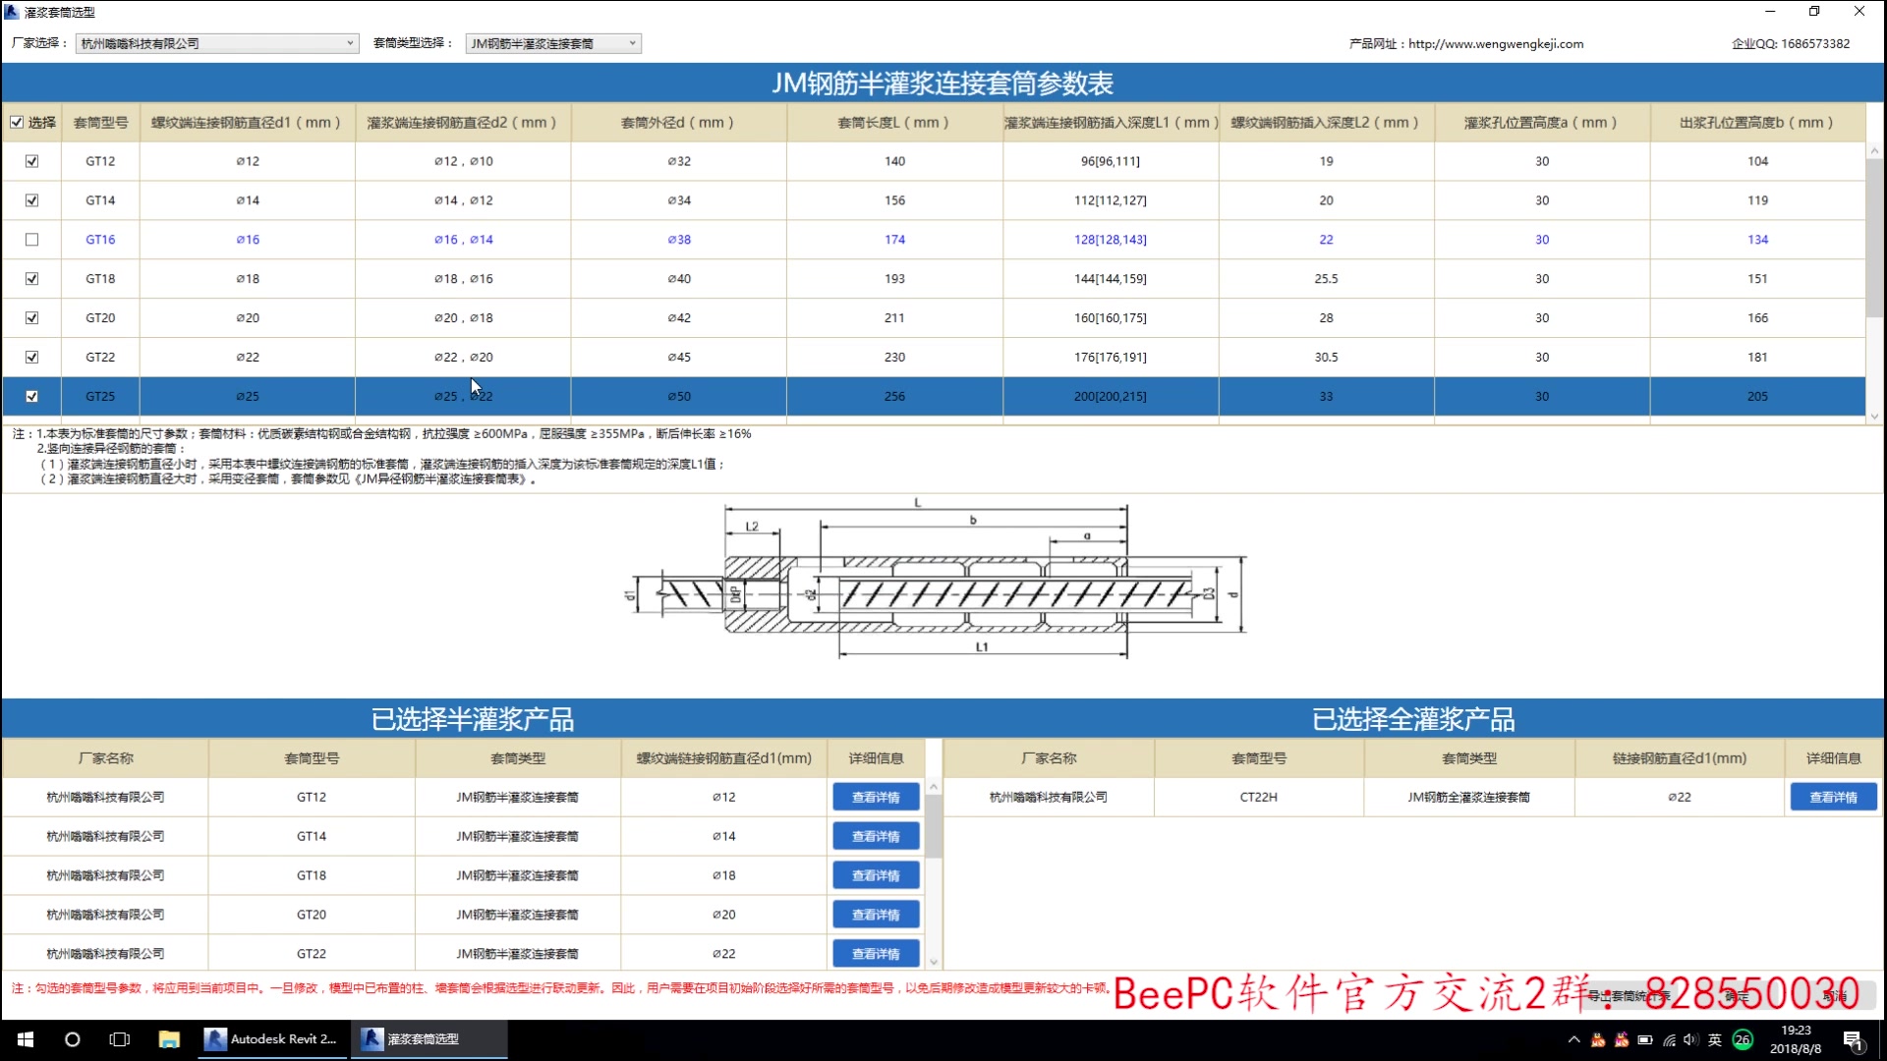Select GT25 row in parameters table
Image resolution: width=1887 pixels, height=1061 pixels.
pyautogui.click(x=100, y=395)
